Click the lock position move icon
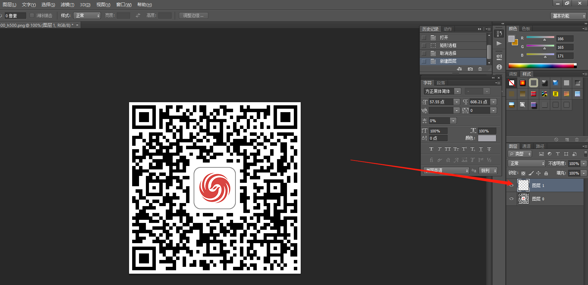Screen dimensions: 588x285 (538, 173)
